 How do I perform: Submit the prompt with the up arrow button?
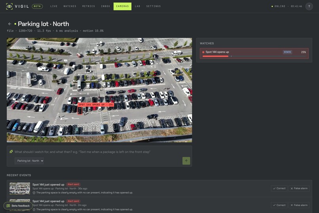tap(186, 161)
